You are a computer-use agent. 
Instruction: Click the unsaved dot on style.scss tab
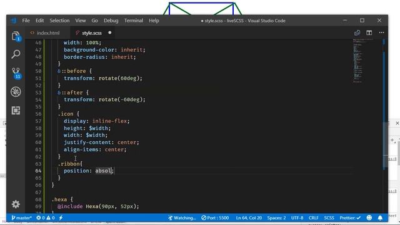coord(110,32)
